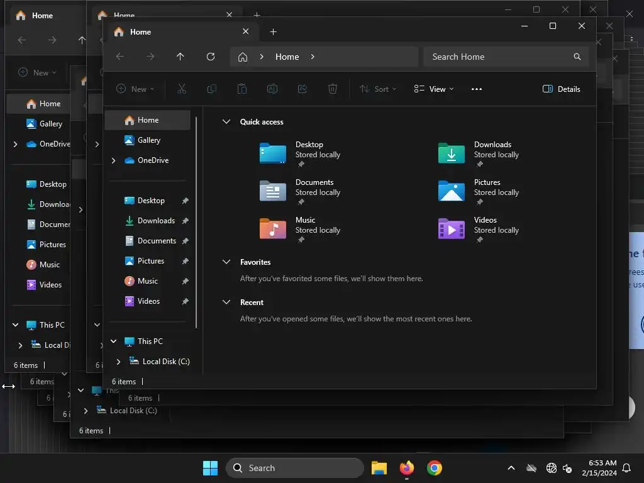Viewport: 644px width, 483px height.
Task: Show hidden icons tray chevron
Action: coord(511,468)
